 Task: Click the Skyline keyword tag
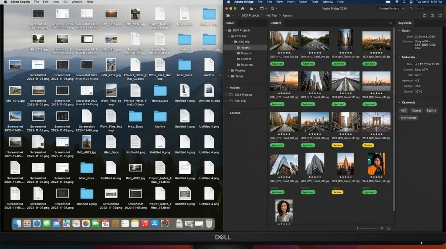(x=431, y=111)
